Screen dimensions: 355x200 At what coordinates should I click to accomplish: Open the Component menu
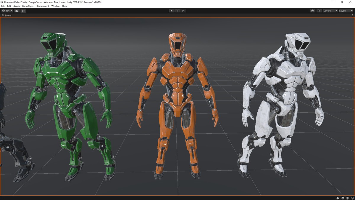43,6
